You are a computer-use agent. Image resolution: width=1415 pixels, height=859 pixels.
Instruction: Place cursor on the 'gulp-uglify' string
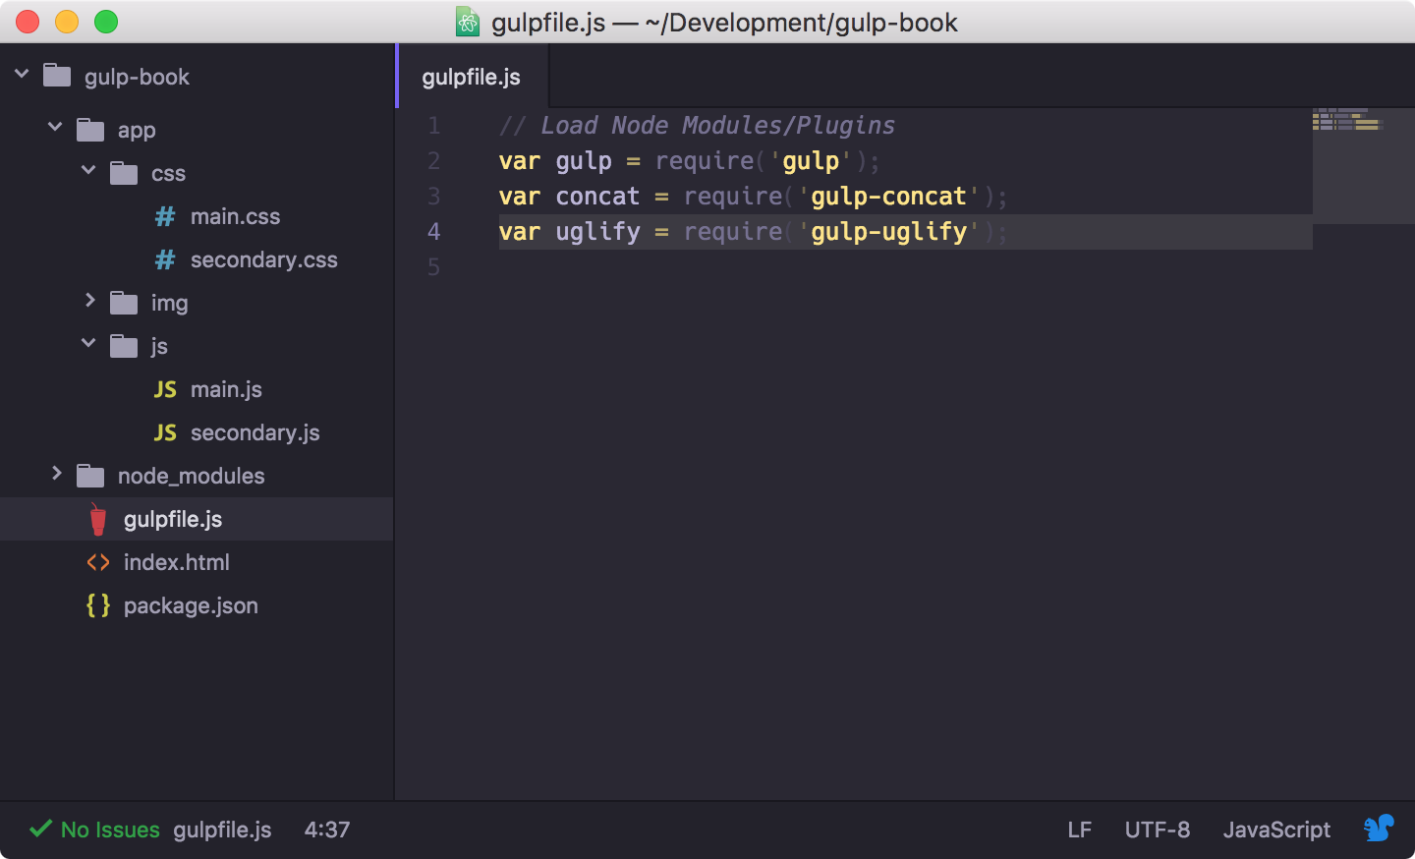tap(888, 232)
